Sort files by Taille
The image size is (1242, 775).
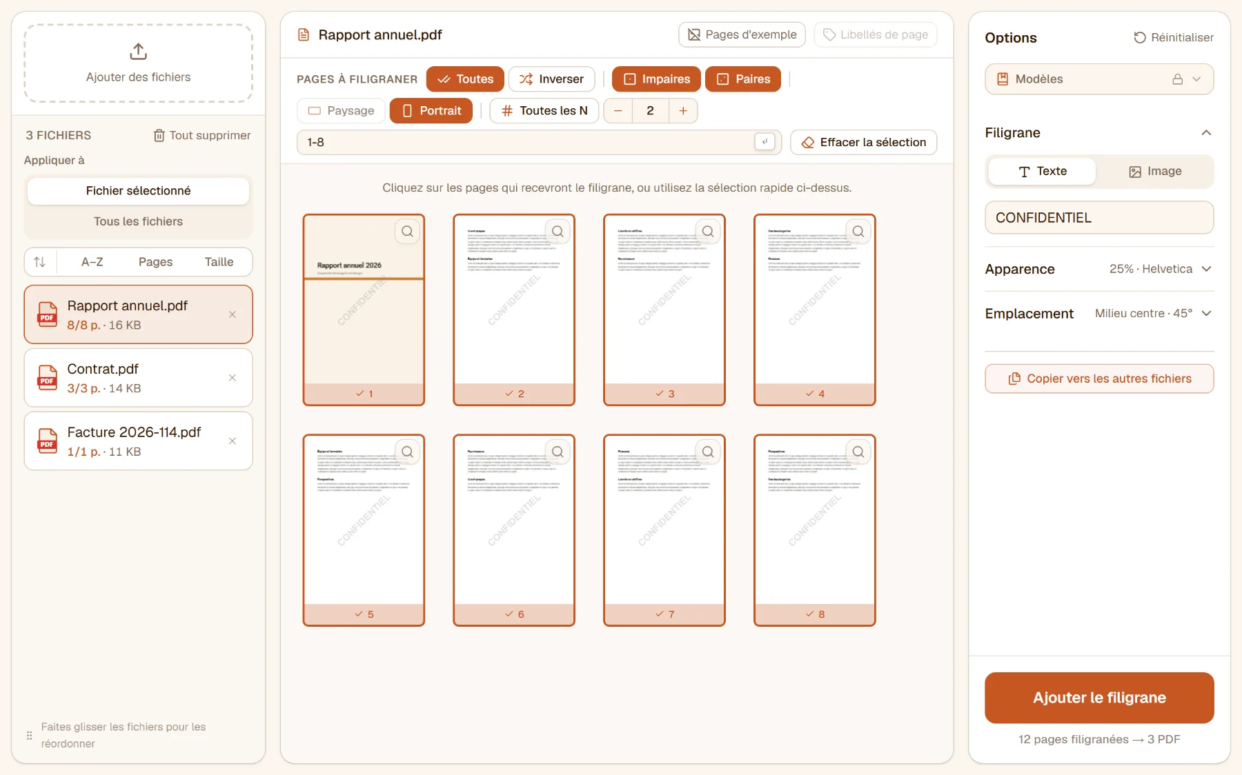pyautogui.click(x=219, y=262)
